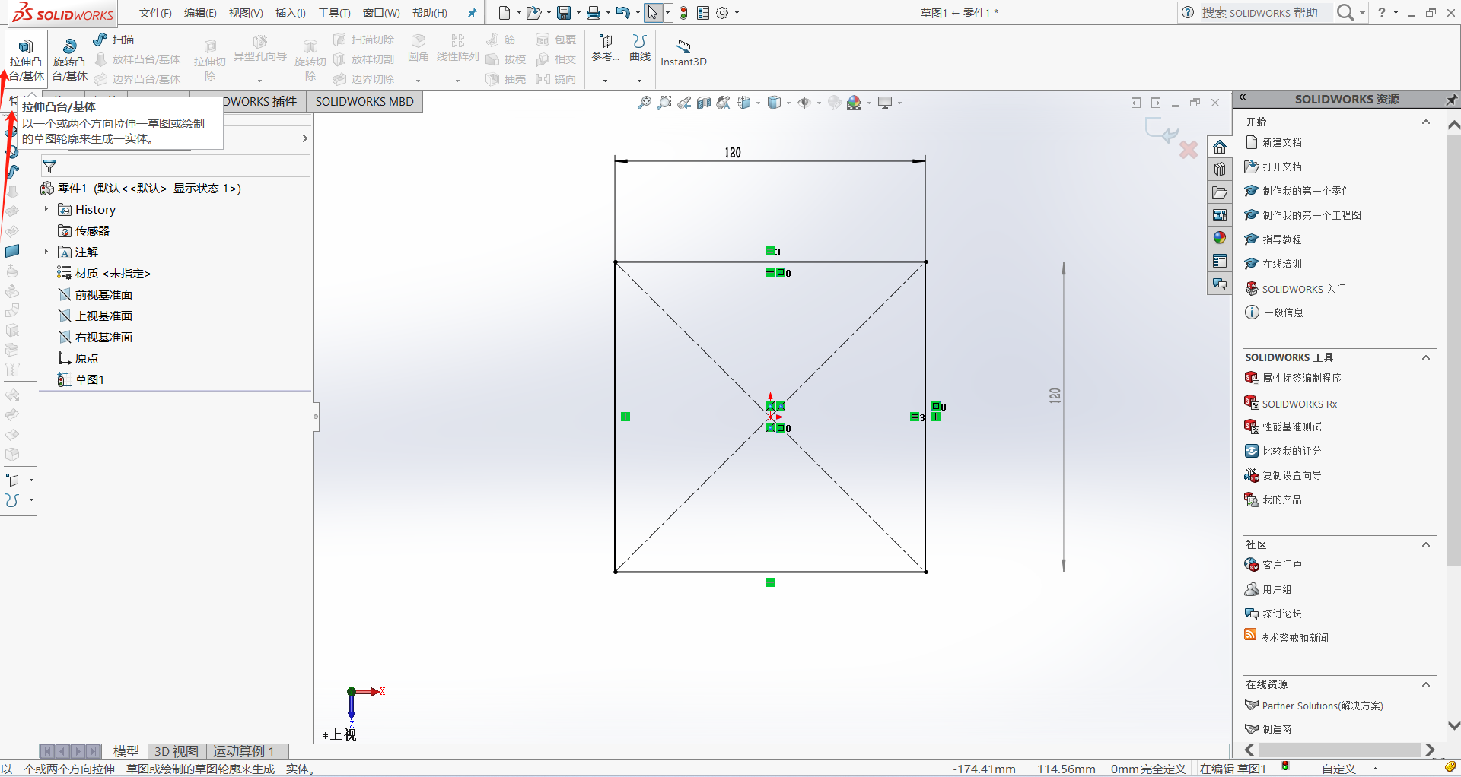Click the Save icon in the title toolbar
This screenshot has width=1461, height=777.
564,13
